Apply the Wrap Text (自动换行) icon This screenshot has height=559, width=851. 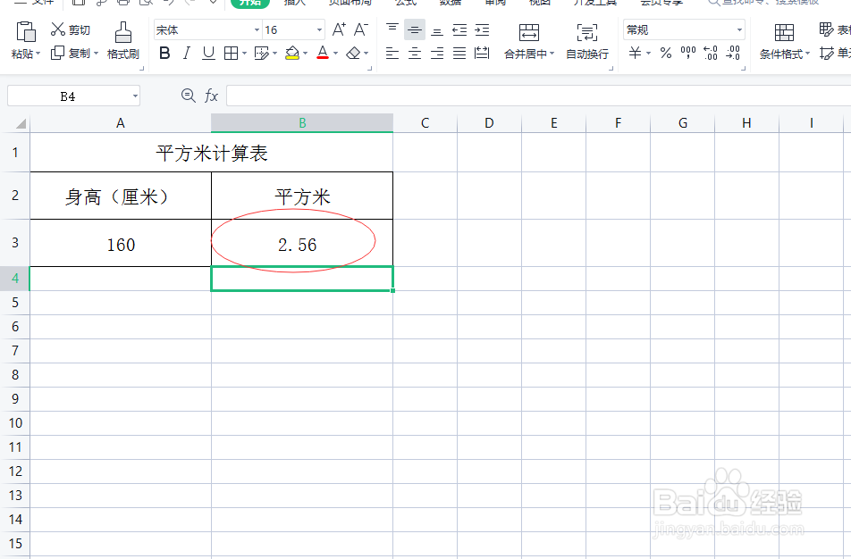(586, 40)
